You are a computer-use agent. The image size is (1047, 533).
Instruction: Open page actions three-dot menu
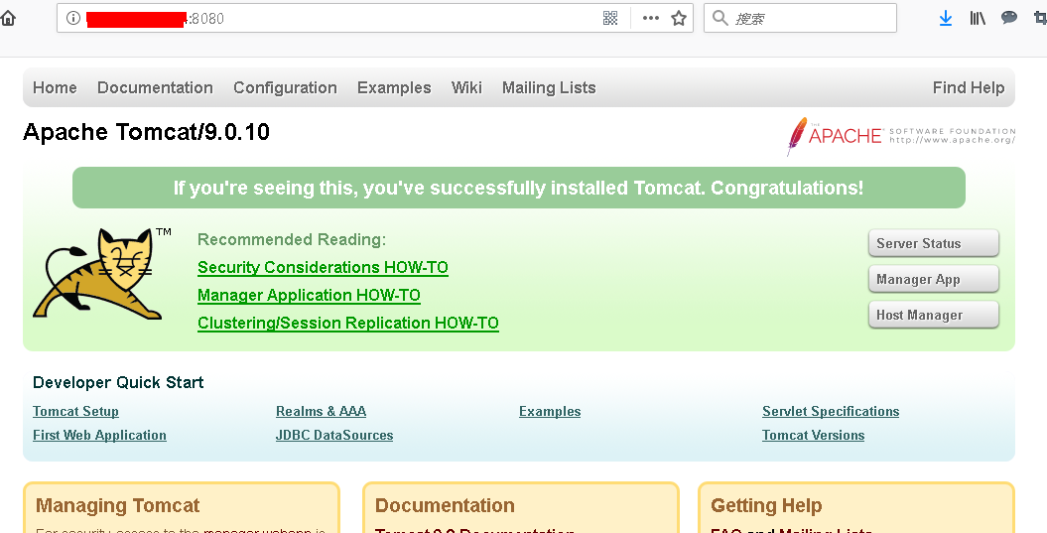click(650, 18)
